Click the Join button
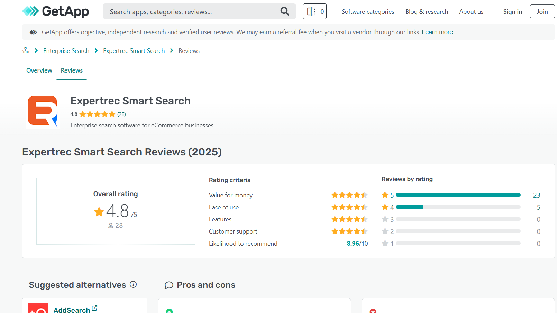This screenshot has width=557, height=313. (542, 12)
